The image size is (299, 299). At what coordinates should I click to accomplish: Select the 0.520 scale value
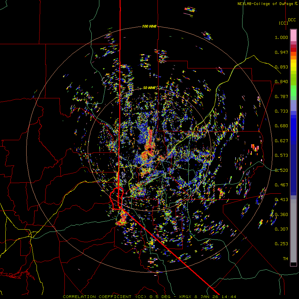pyautogui.click(x=281, y=170)
